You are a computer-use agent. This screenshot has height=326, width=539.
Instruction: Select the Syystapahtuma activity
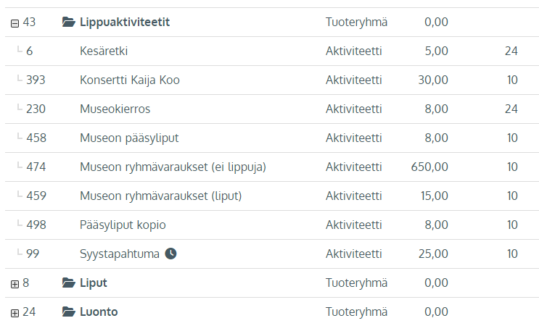[x=119, y=254]
